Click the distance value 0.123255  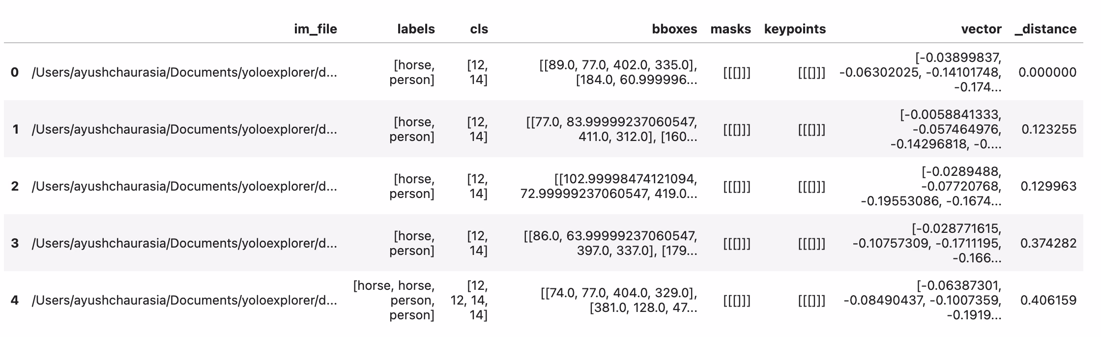click(x=1049, y=129)
